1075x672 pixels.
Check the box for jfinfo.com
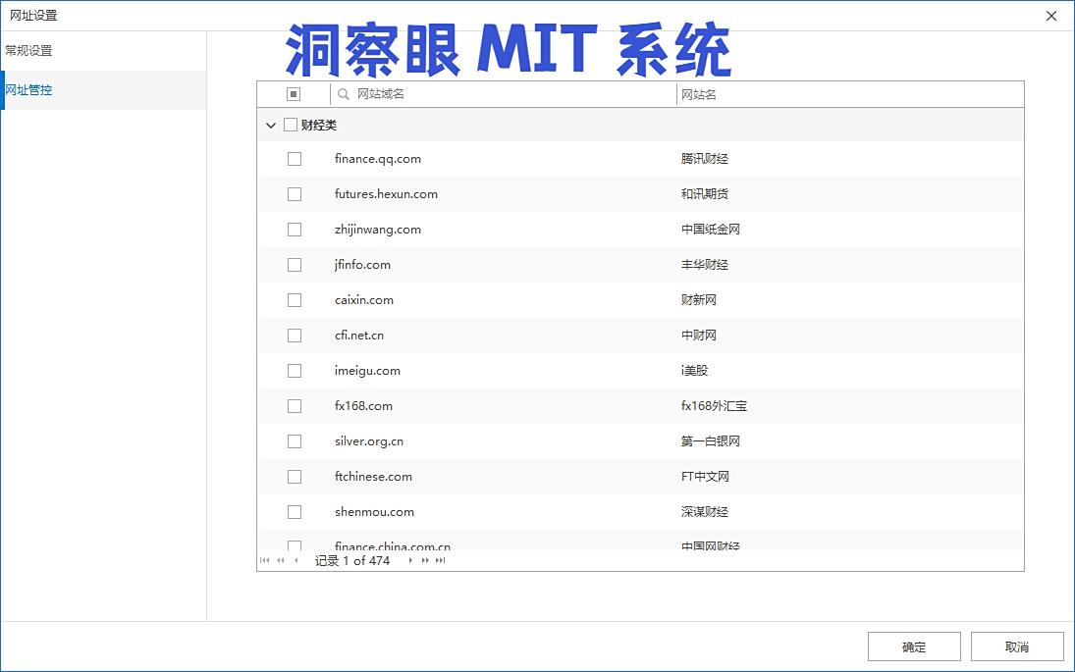click(295, 265)
